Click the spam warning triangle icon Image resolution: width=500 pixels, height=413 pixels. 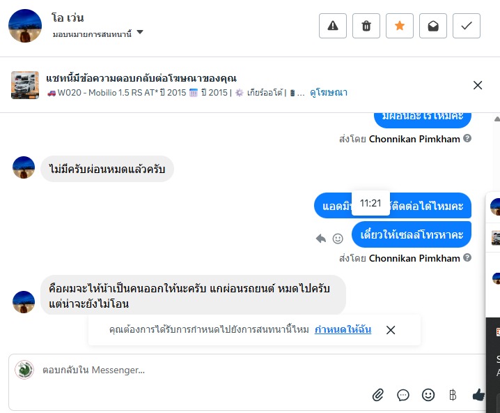tap(333, 26)
